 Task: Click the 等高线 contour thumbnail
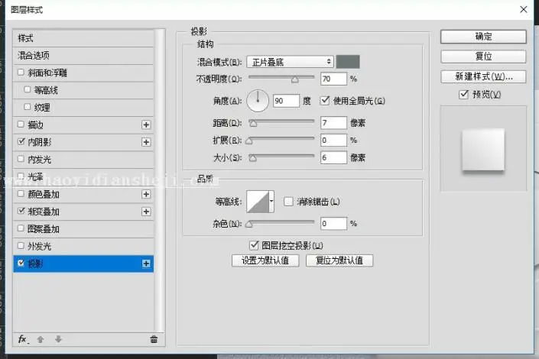coord(258,202)
